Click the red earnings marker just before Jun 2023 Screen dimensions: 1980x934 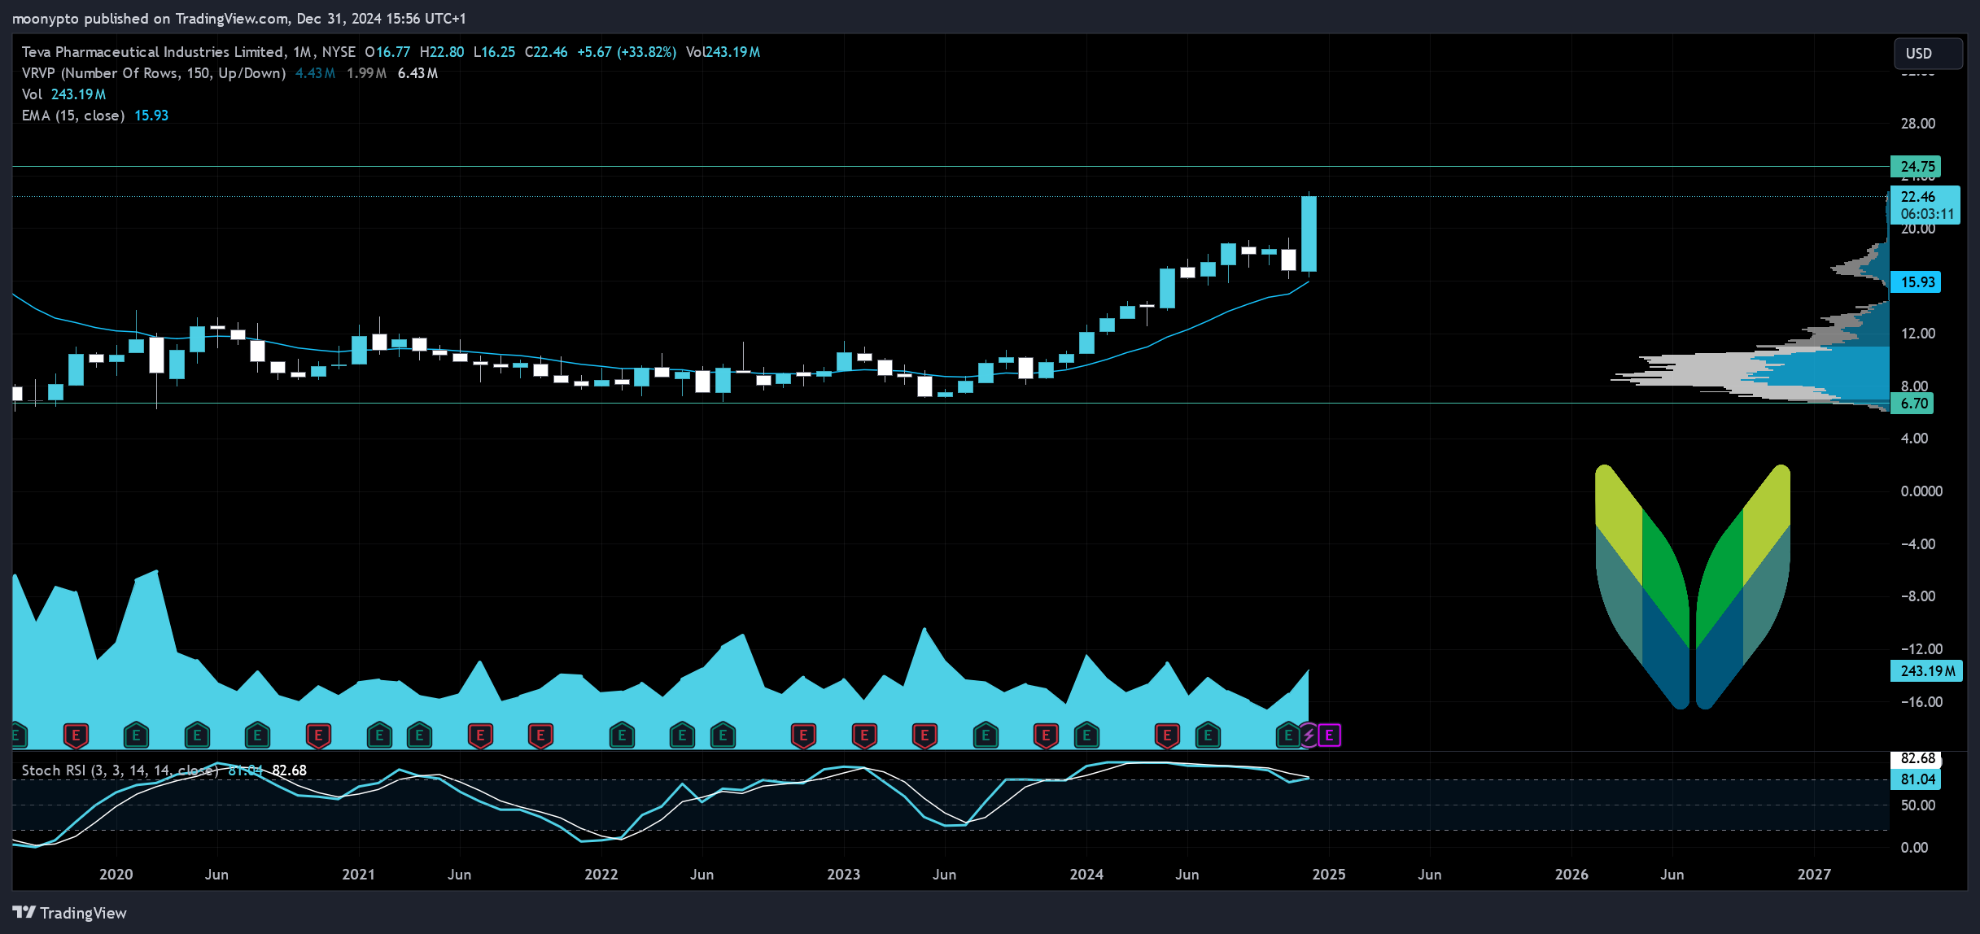click(x=924, y=735)
